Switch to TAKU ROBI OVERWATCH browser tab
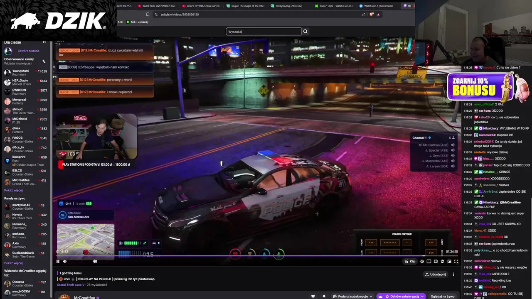 [x=156, y=6]
